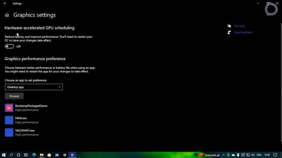Select the HMA.exe entry
282x158 pixels.
tap(22, 120)
